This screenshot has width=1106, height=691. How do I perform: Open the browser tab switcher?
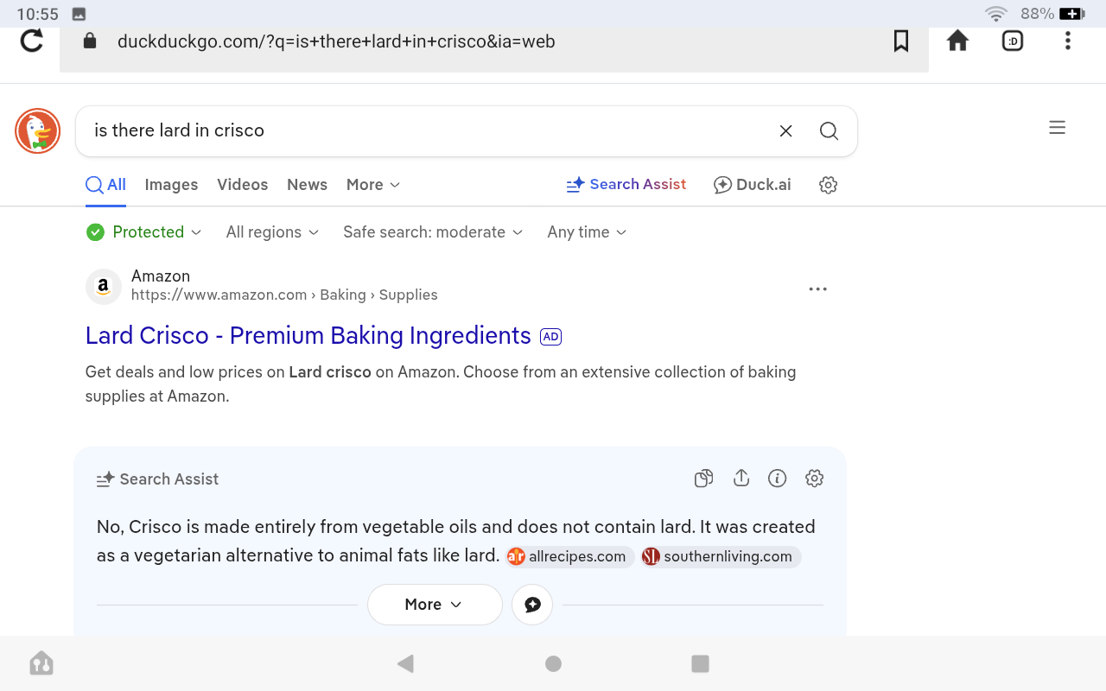[x=1012, y=41]
